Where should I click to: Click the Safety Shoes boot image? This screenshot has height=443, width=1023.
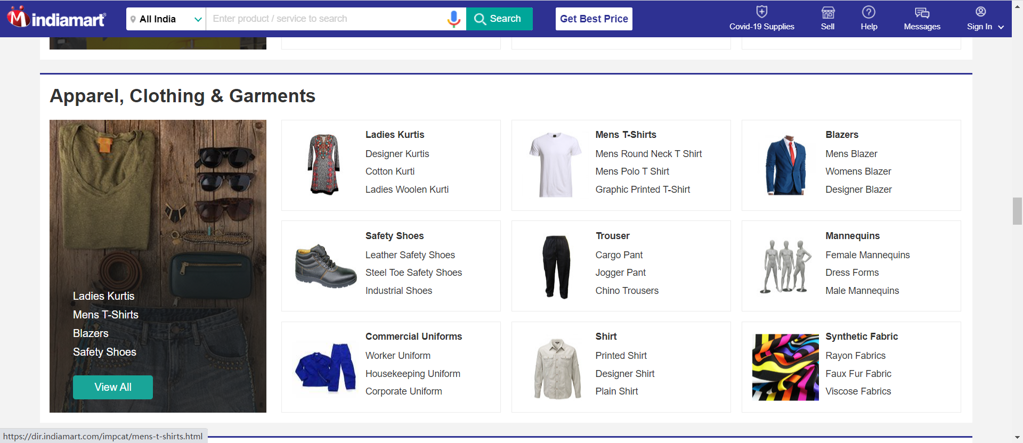click(326, 266)
